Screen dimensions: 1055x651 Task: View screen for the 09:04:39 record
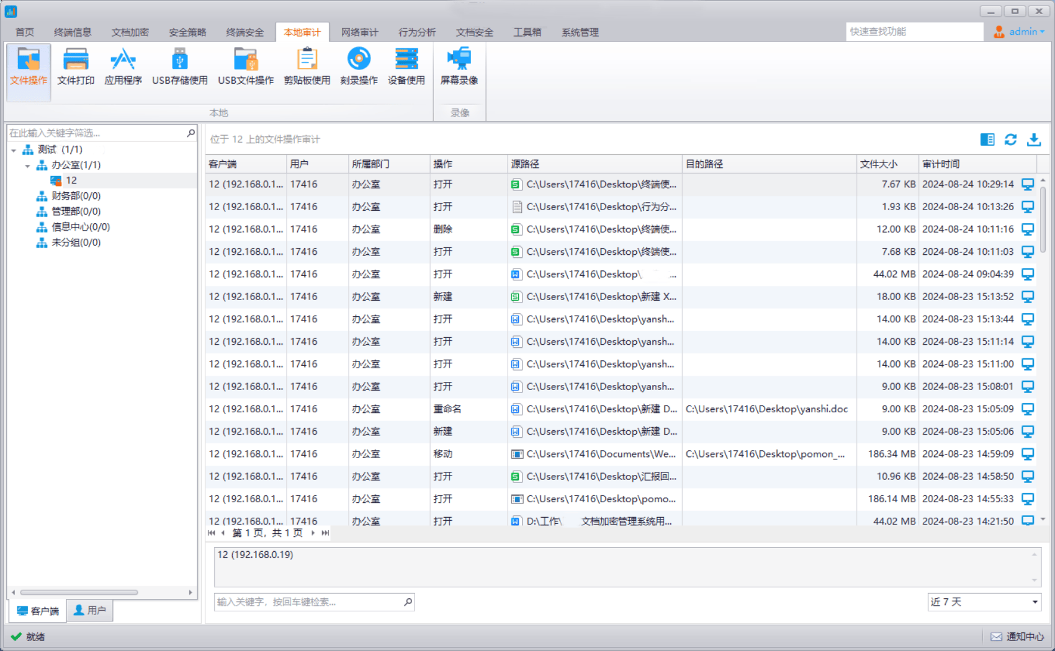pyautogui.click(x=1028, y=274)
